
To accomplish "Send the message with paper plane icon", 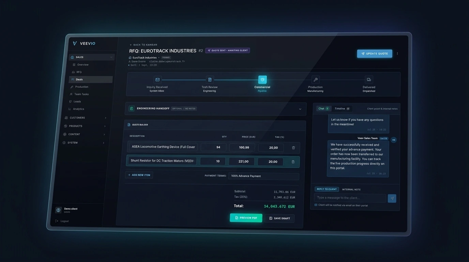I will tap(392, 198).
